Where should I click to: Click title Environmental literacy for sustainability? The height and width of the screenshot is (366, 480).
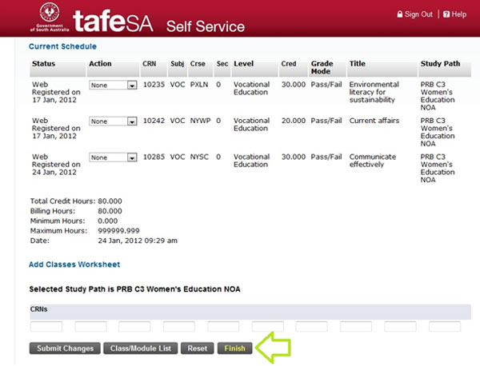pos(374,92)
